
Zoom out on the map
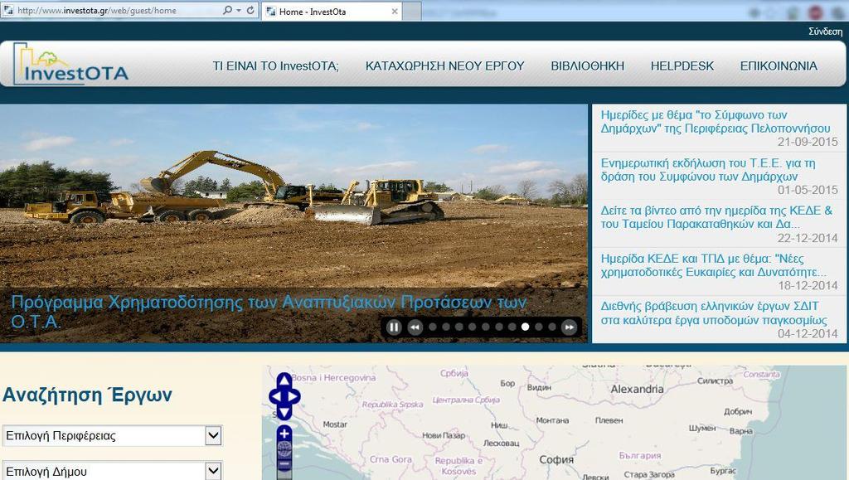(x=284, y=464)
